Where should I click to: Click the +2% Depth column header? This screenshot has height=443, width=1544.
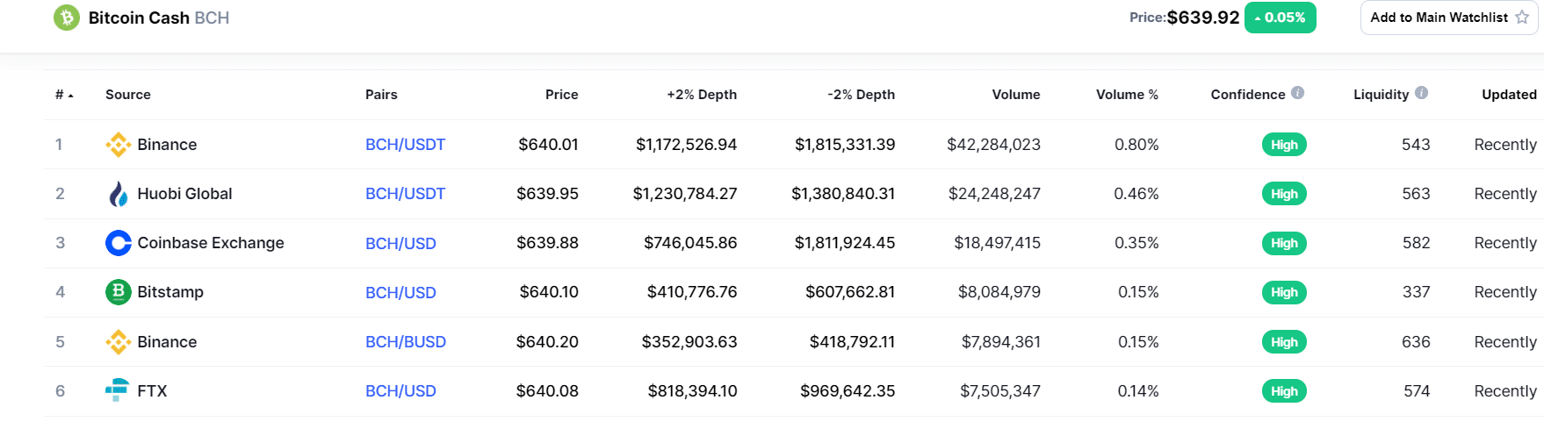click(x=702, y=95)
